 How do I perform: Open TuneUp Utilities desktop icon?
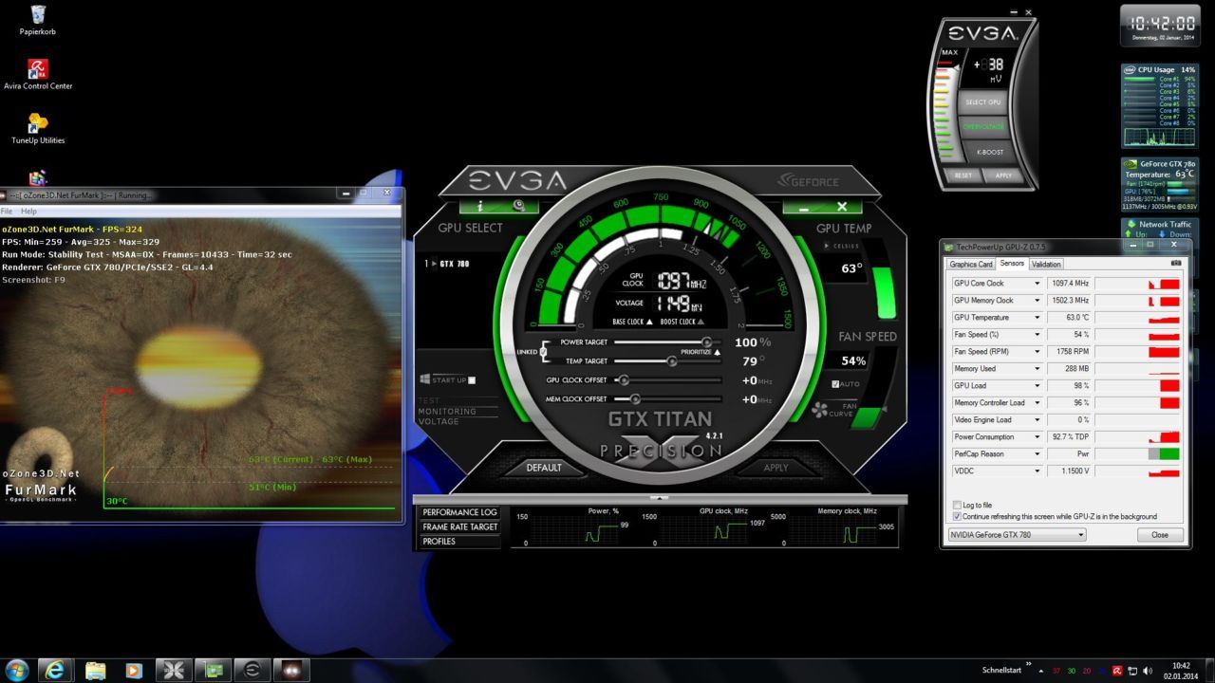point(38,129)
